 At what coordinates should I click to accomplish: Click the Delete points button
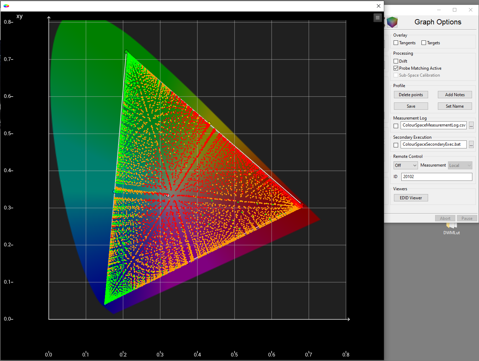[411, 95]
